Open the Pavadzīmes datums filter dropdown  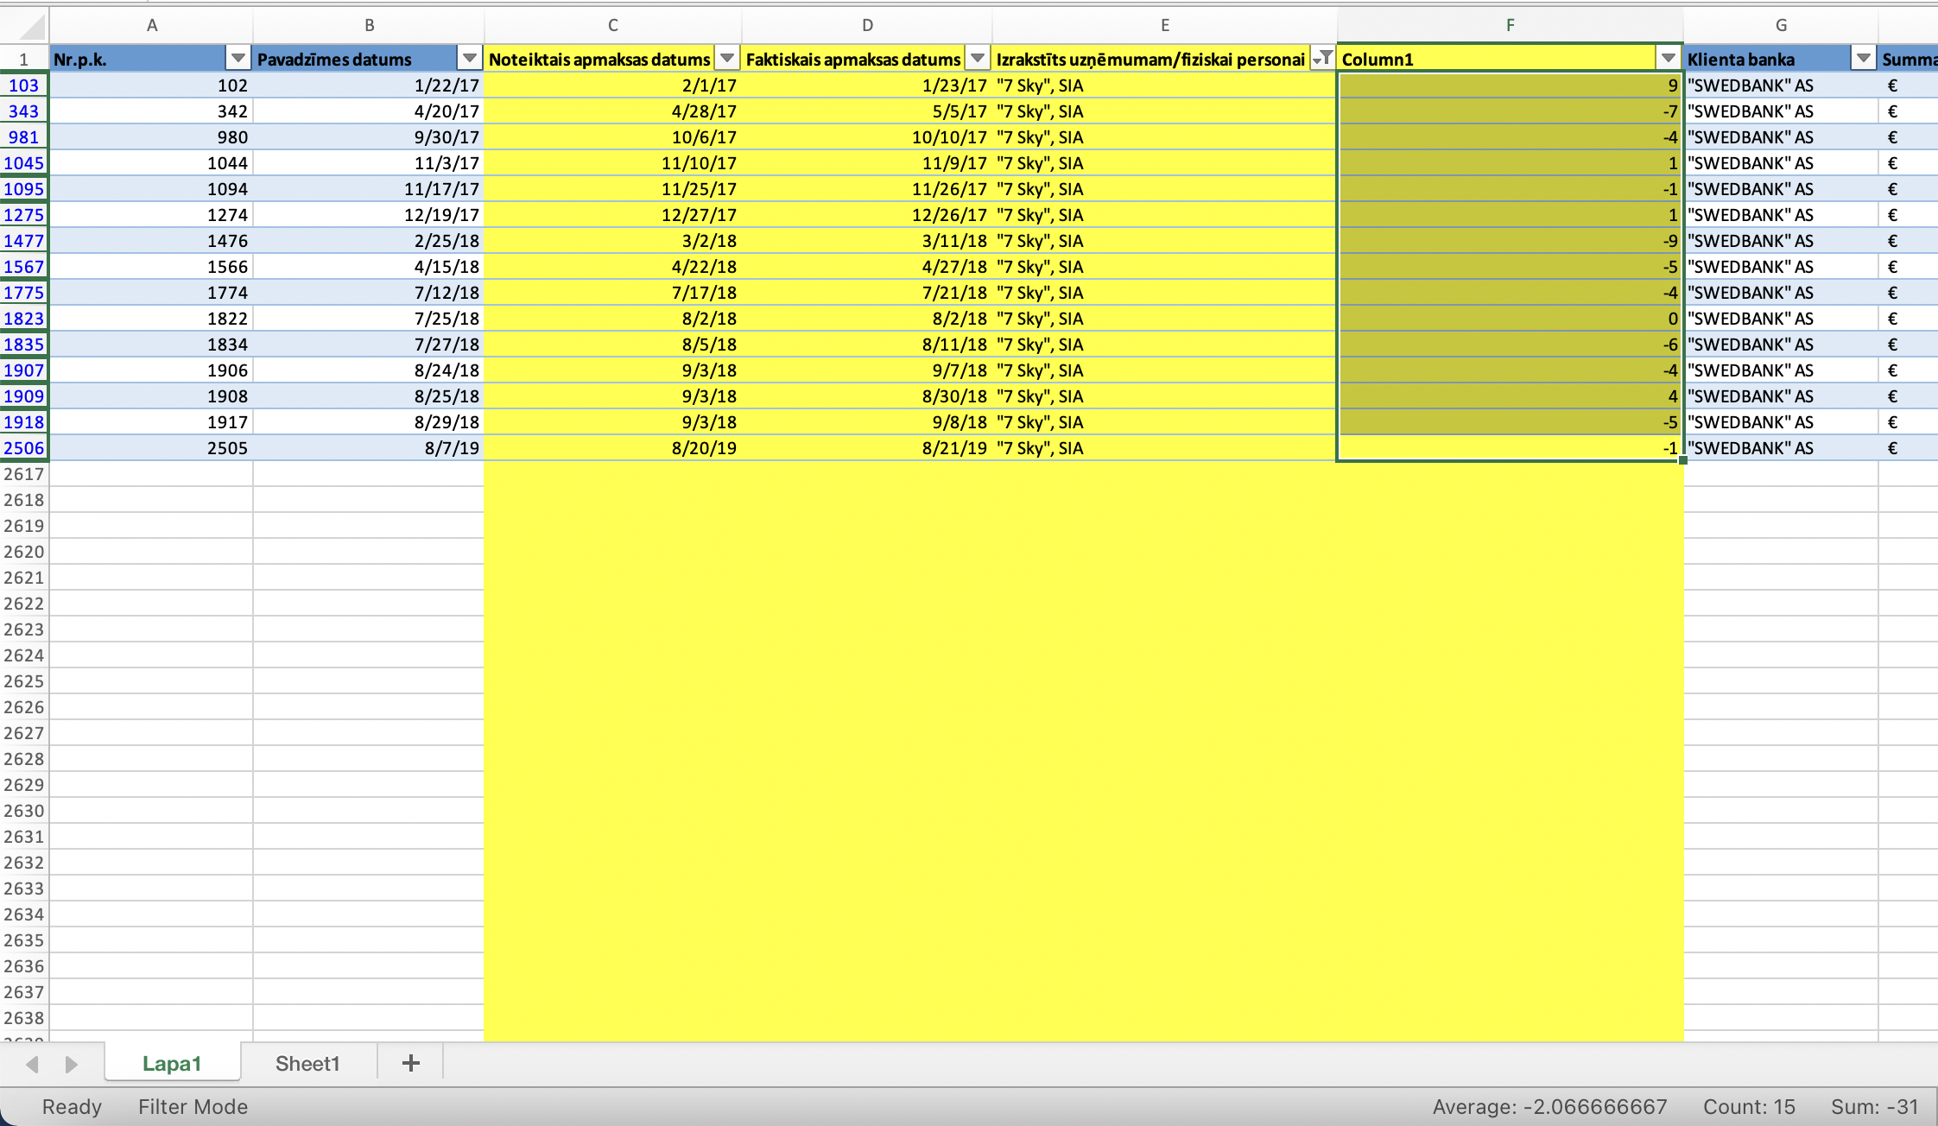[469, 59]
